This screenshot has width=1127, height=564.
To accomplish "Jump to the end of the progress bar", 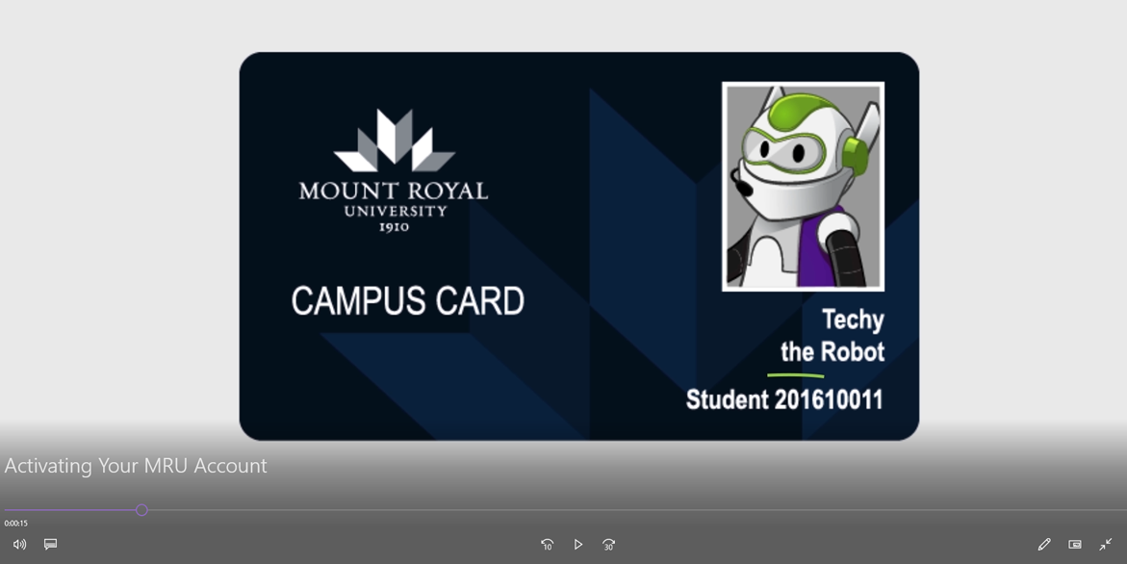I will 1116,510.
